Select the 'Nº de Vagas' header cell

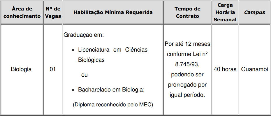(53, 12)
